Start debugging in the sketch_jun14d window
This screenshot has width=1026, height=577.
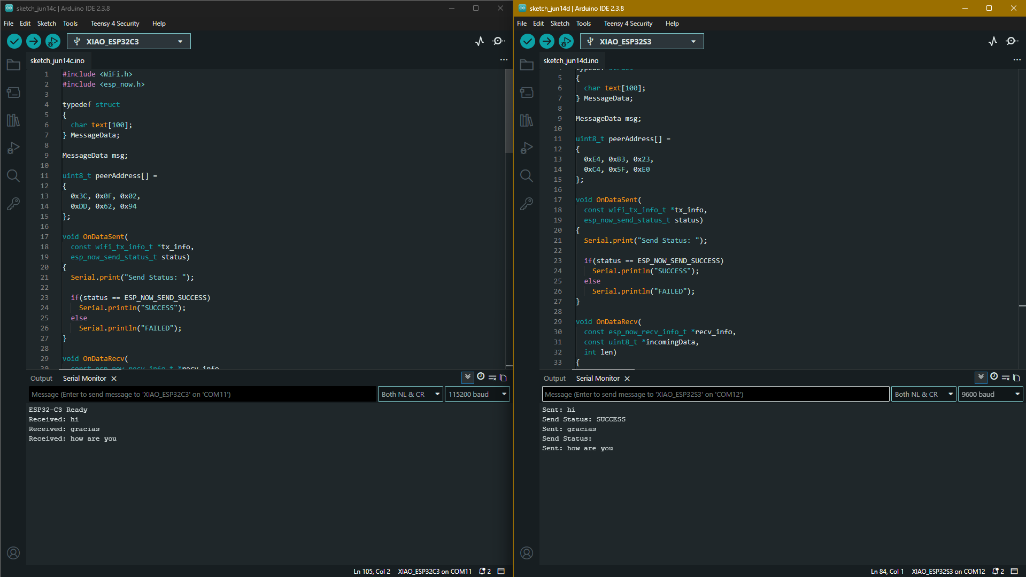click(566, 41)
